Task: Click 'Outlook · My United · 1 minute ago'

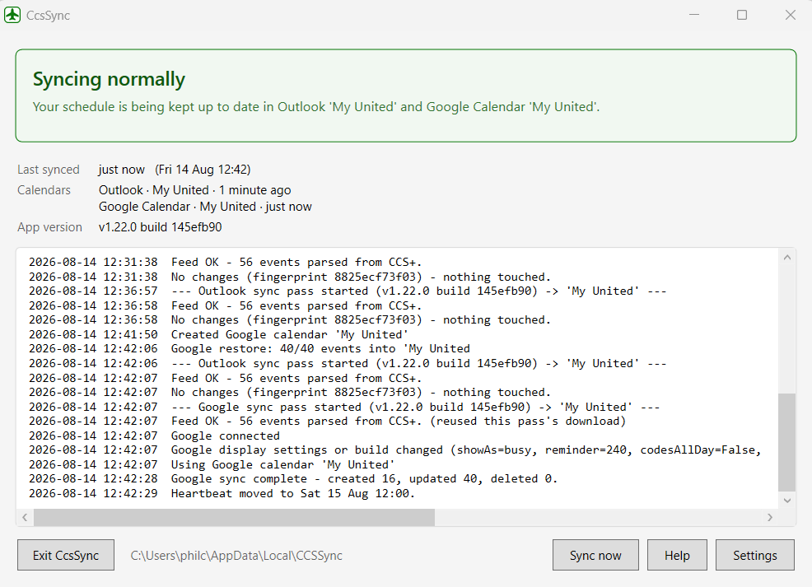Action: [x=194, y=190]
